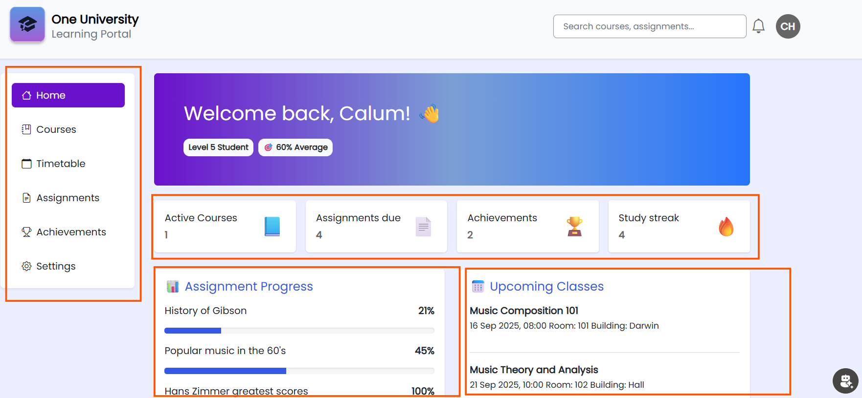Click the calendar icon beside Upcoming Classes

478,286
